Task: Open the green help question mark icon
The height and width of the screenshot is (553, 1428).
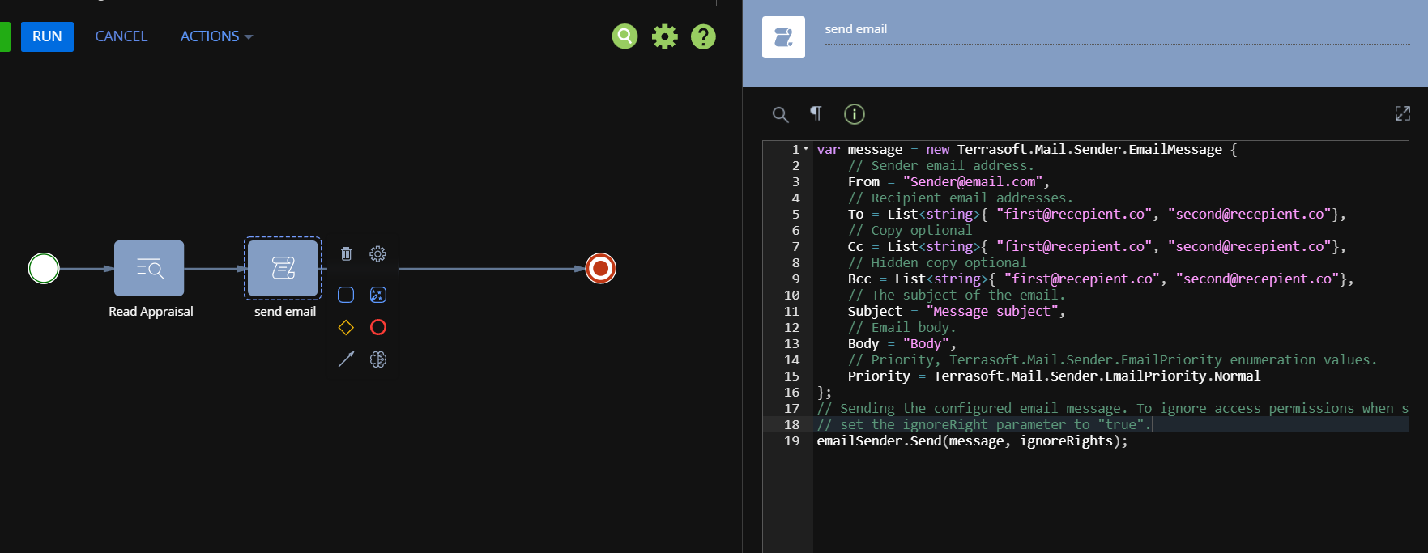Action: tap(703, 36)
